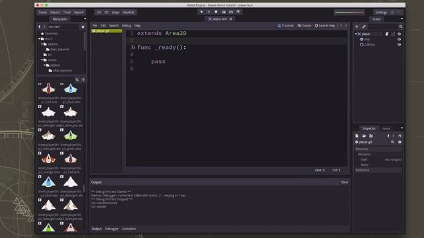Click the scene tree filter field
Image resolution: width=424 pixels, height=238 pixels.
383,26
